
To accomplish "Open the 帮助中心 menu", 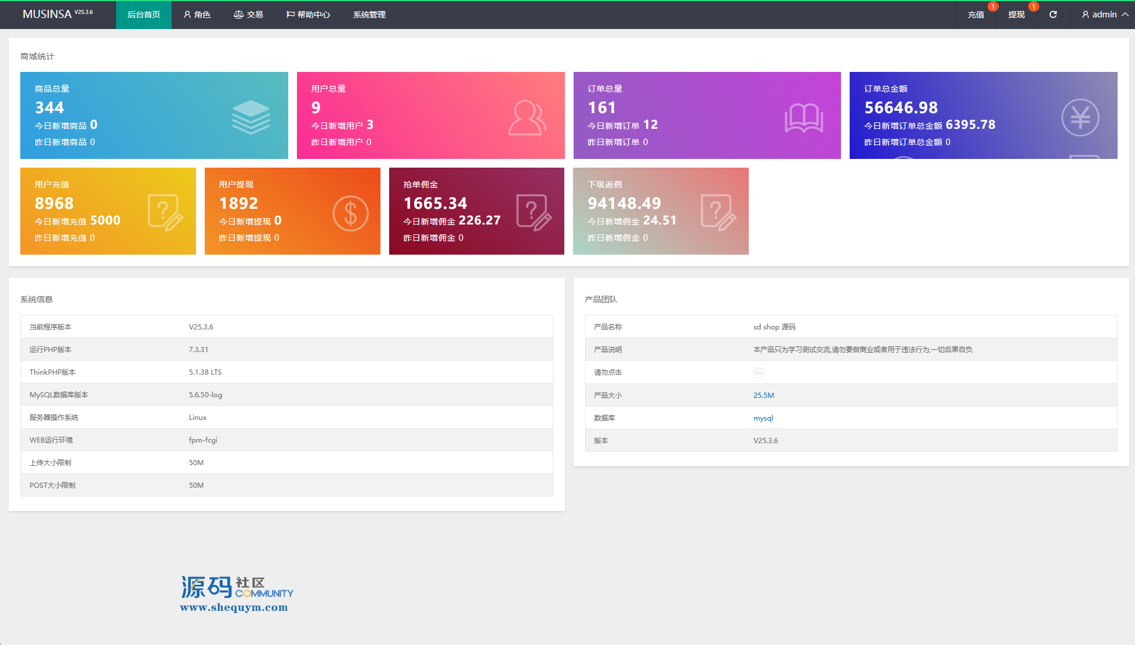I will [308, 15].
